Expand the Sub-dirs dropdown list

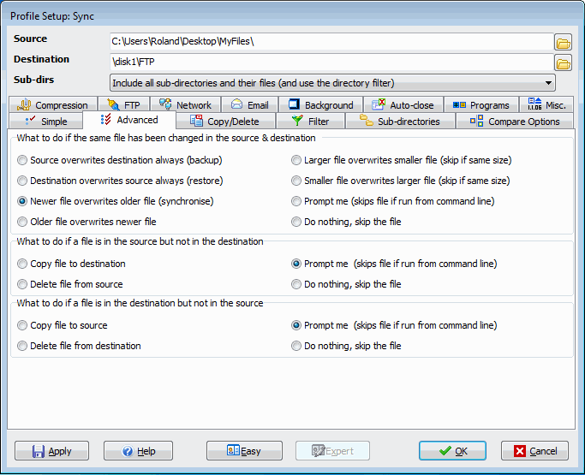tap(547, 83)
